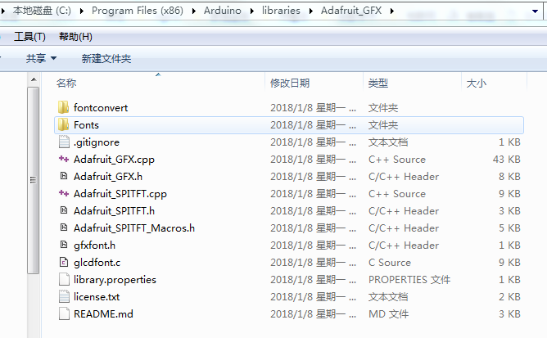The image size is (547, 338).
Task: Expand the arrow after 本地磁盘 (C:)
Action: (82, 11)
